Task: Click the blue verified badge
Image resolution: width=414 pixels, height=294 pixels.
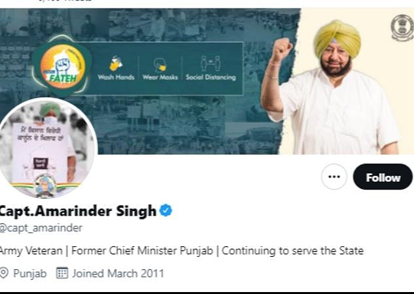Action: click(166, 210)
